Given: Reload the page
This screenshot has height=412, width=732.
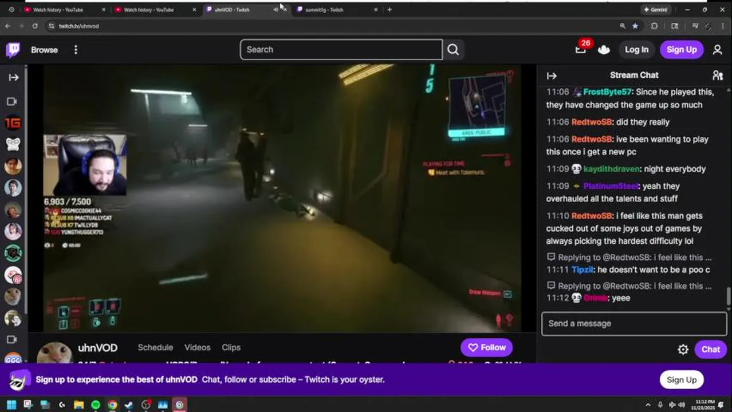Looking at the screenshot, I should pyautogui.click(x=35, y=26).
